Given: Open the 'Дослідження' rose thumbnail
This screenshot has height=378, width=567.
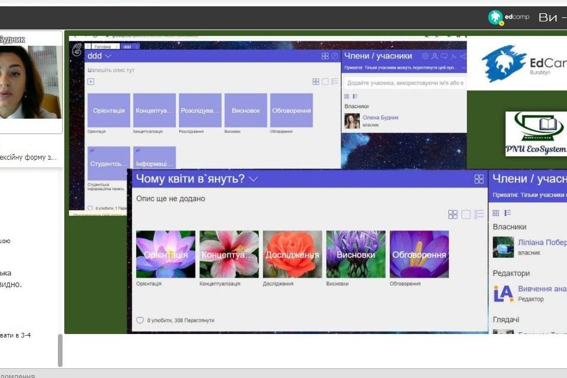Looking at the screenshot, I should pos(292,254).
